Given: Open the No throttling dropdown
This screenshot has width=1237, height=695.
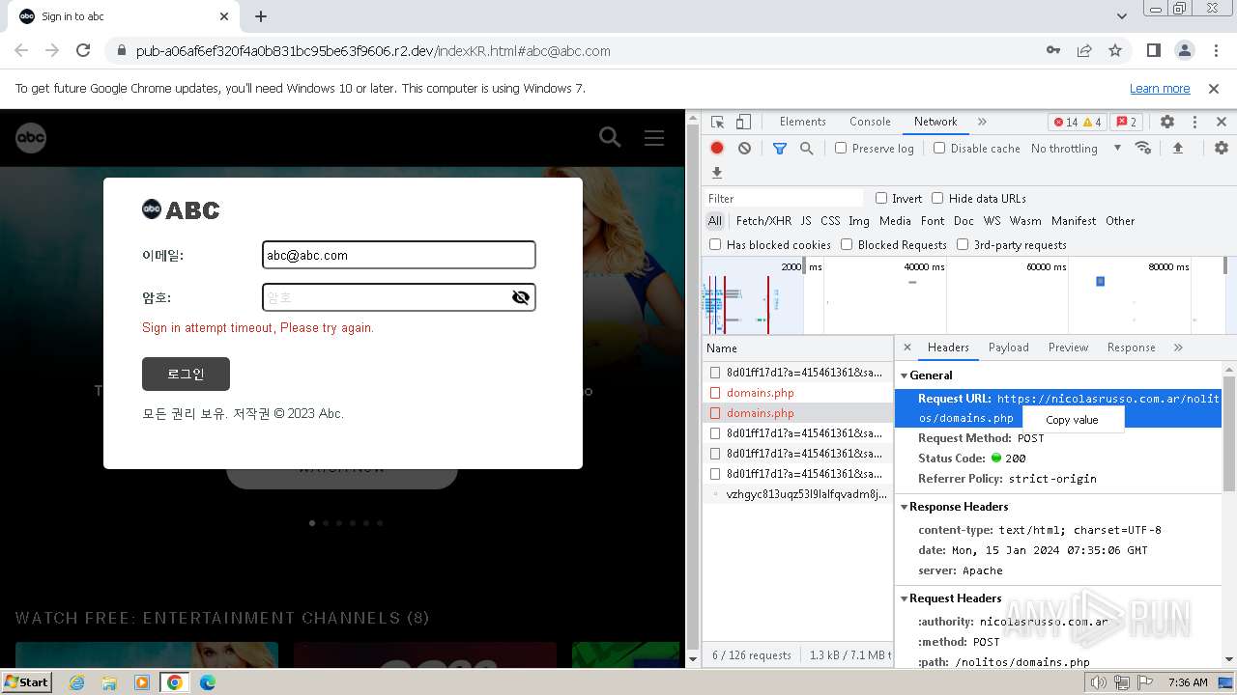Looking at the screenshot, I should (1076, 148).
